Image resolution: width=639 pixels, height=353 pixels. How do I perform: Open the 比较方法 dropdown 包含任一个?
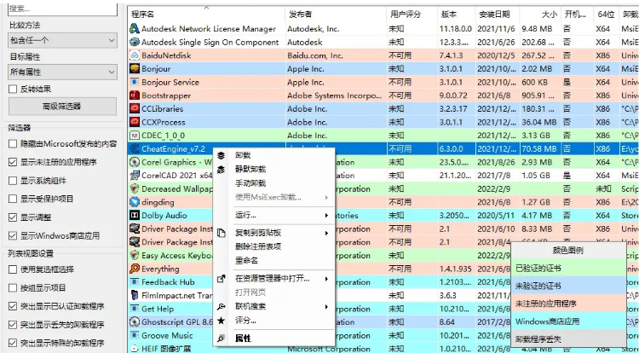click(62, 40)
